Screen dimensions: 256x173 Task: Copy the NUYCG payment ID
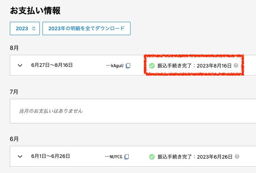click(x=127, y=157)
